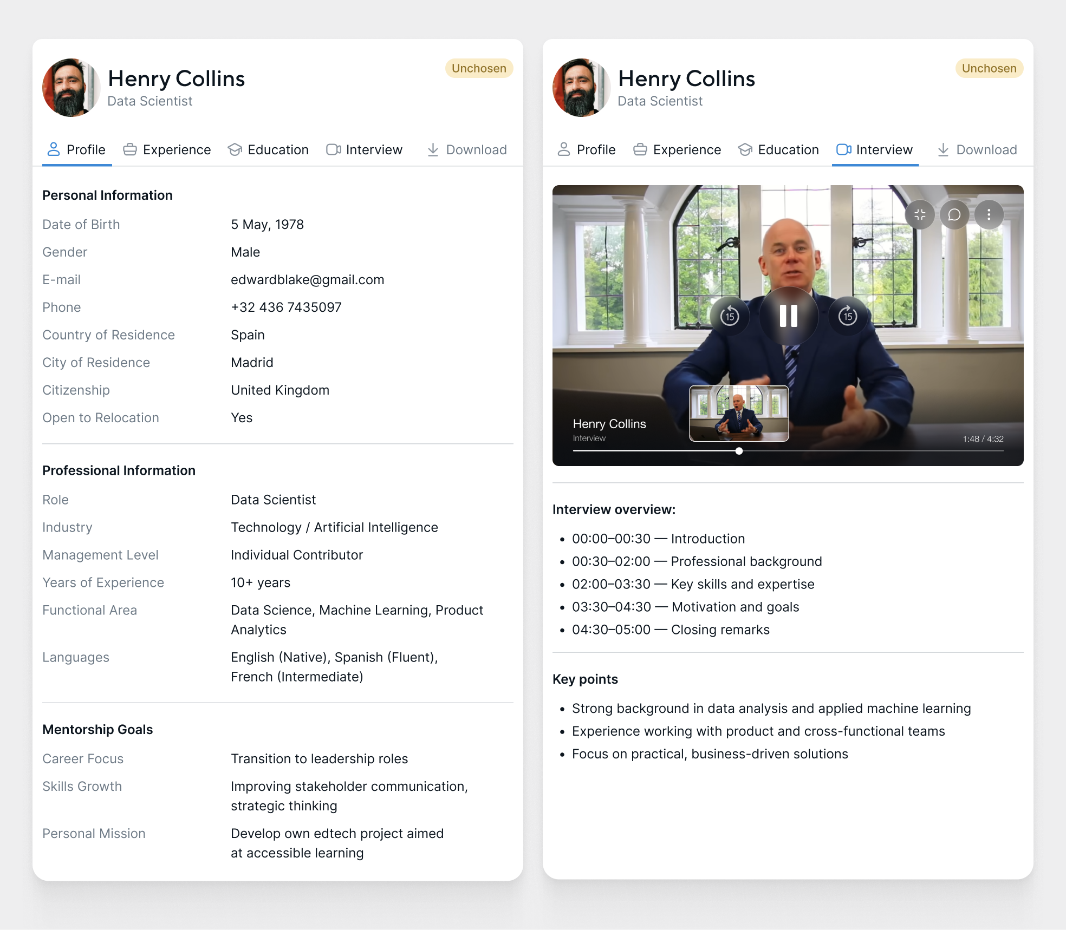Click the video progress slider handle
This screenshot has width=1066, height=930.
pos(739,451)
